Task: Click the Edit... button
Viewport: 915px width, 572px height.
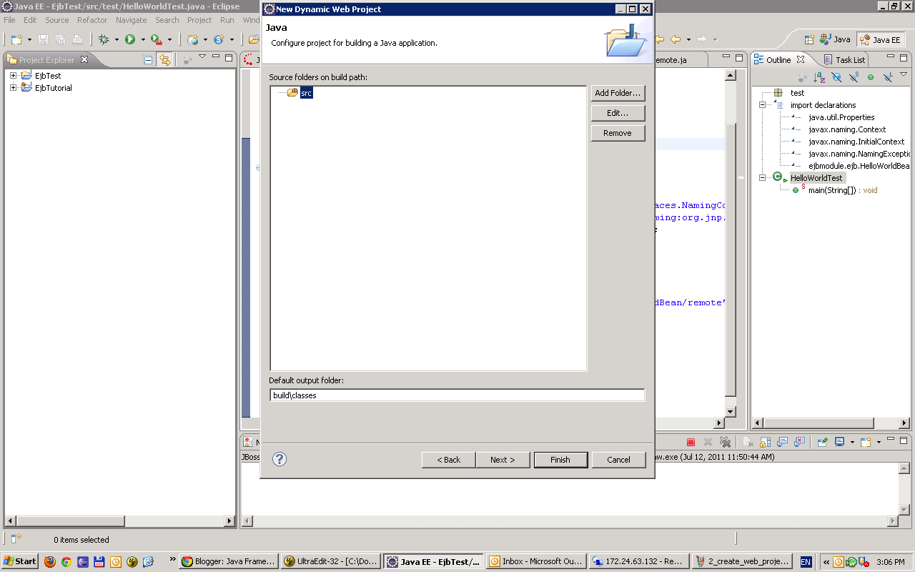Action: point(618,113)
